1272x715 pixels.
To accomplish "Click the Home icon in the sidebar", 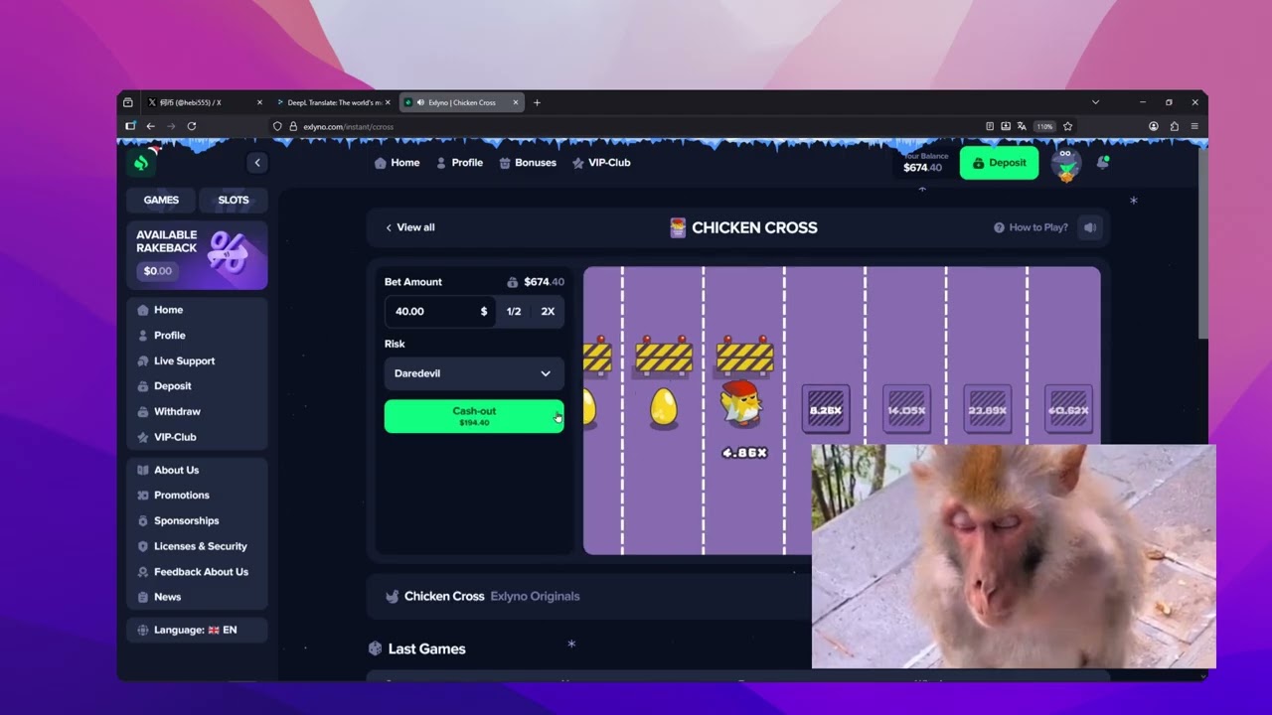I will pos(143,310).
